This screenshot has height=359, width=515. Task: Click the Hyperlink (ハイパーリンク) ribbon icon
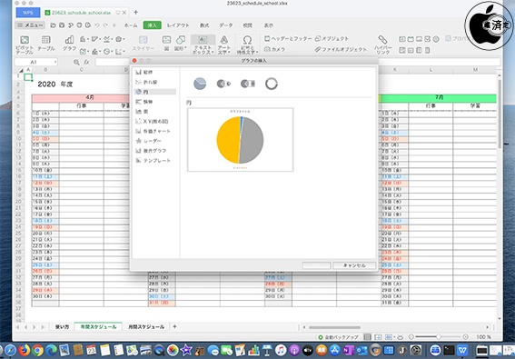[382, 45]
